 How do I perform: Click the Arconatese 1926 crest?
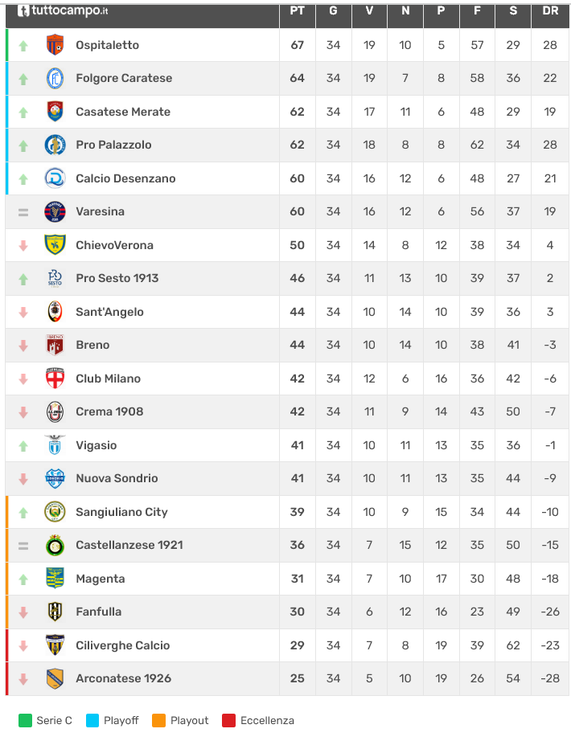(x=55, y=678)
